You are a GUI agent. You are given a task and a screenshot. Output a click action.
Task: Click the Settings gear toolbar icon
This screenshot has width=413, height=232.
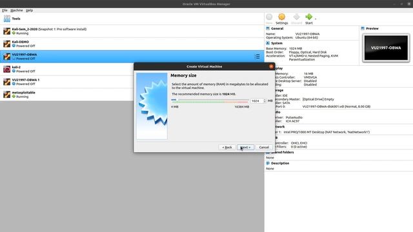[x=281, y=17]
